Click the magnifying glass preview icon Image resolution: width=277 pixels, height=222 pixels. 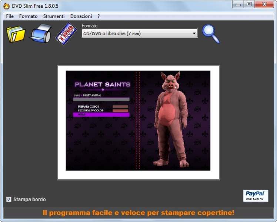[x=211, y=34]
